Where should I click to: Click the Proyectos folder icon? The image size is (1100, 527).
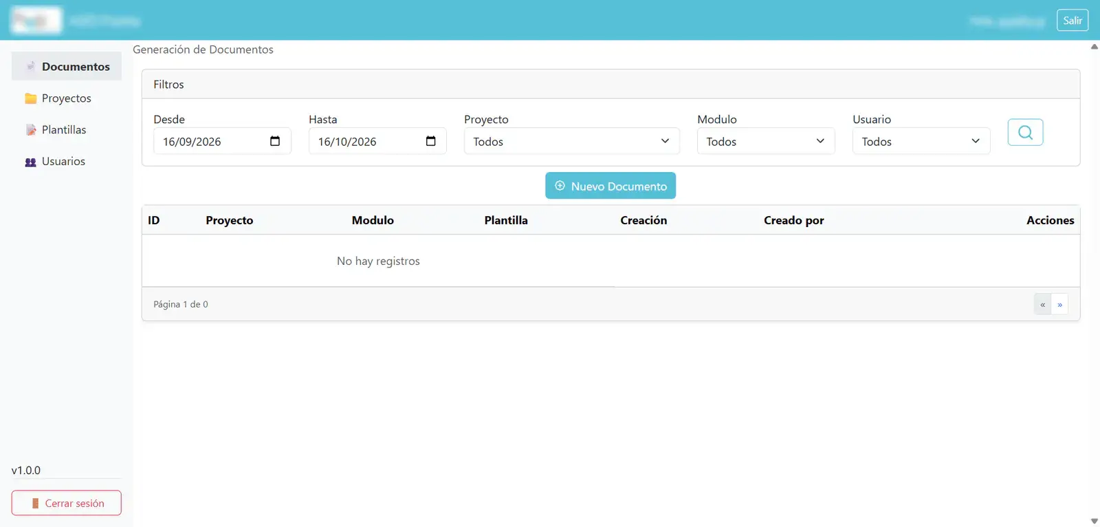pyautogui.click(x=30, y=98)
